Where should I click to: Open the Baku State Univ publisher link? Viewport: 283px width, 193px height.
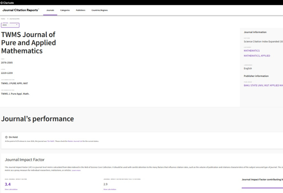coord(263,85)
